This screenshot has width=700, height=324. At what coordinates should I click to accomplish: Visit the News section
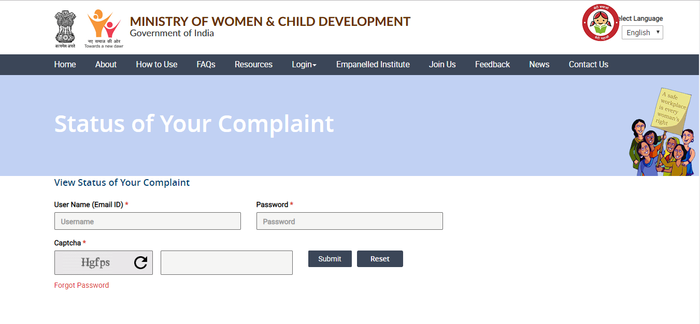point(539,64)
